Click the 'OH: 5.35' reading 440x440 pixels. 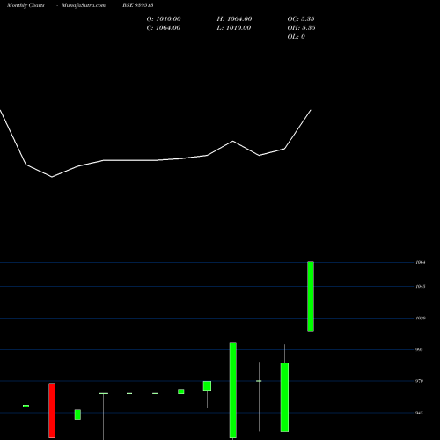[x=301, y=28]
